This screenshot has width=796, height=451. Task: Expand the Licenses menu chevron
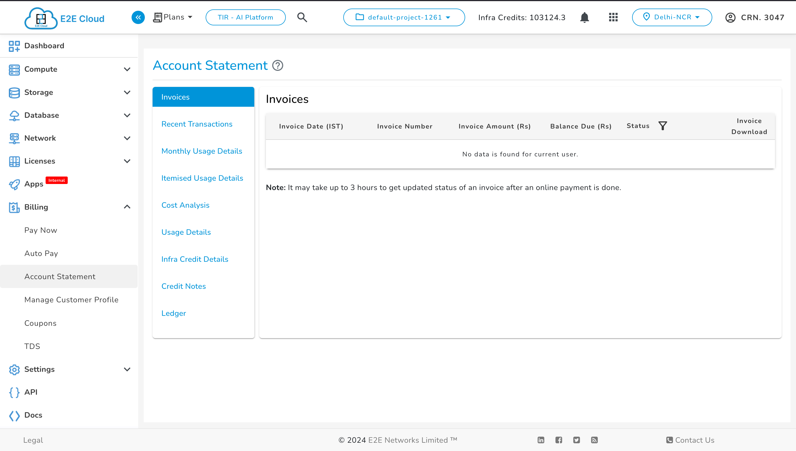click(x=127, y=161)
